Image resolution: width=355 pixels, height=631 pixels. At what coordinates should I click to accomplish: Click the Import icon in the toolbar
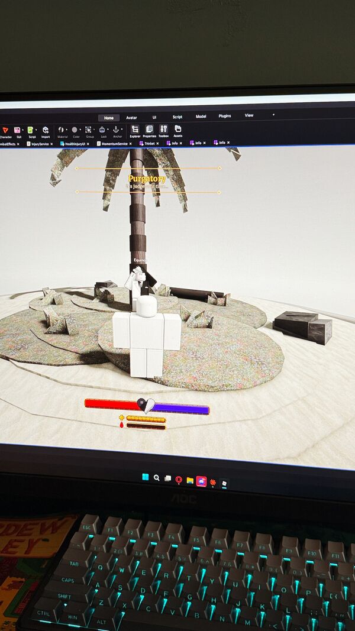click(x=46, y=130)
